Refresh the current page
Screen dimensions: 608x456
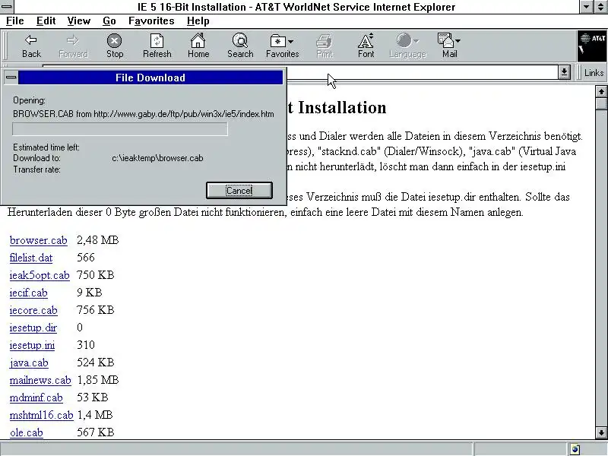(x=157, y=46)
